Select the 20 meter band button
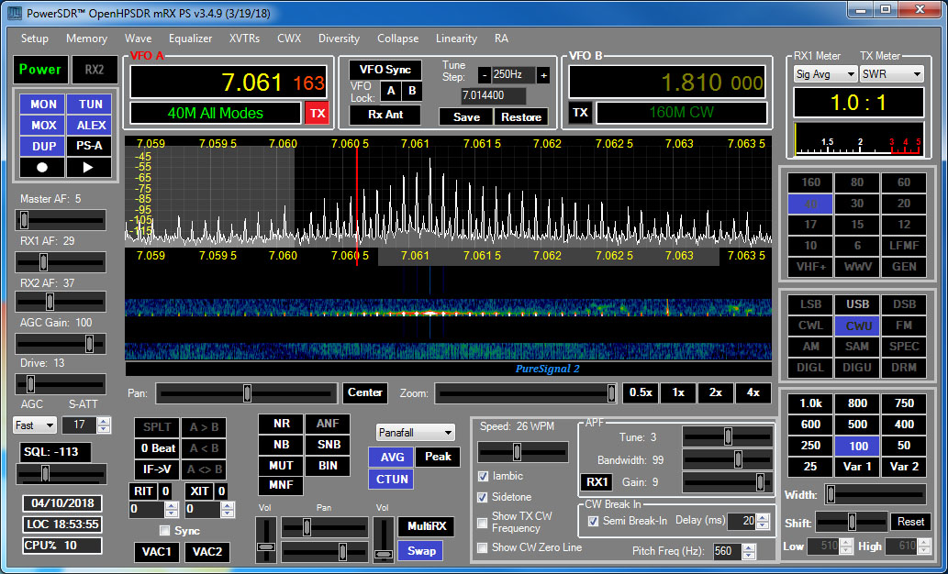Image resolution: width=948 pixels, height=574 pixels. pyautogui.click(x=904, y=204)
